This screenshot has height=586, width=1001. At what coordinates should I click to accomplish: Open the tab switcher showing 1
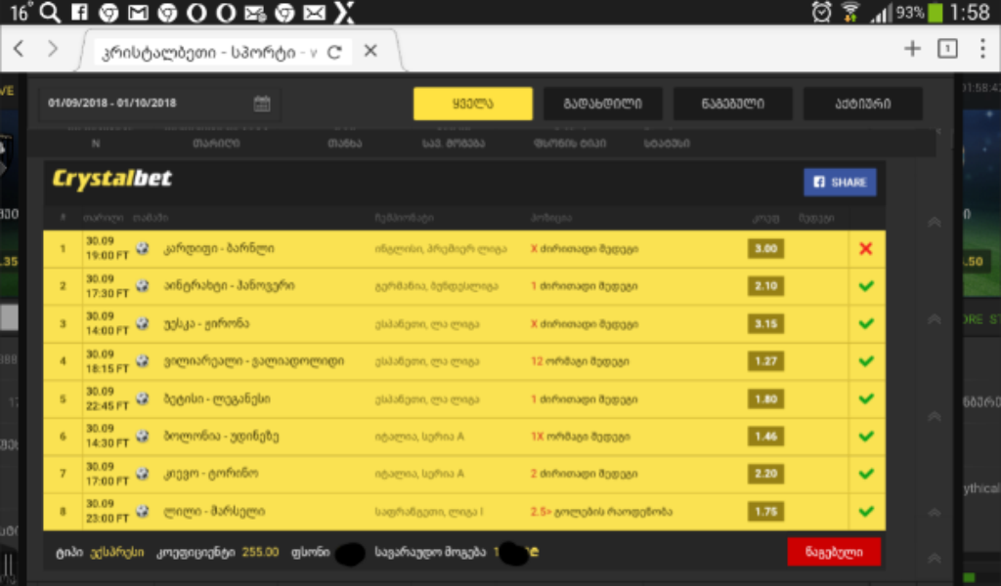[947, 49]
